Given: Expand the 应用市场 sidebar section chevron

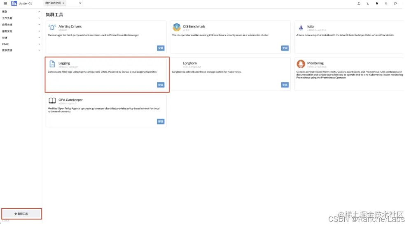Looking at the screenshot, I should coord(39,25).
